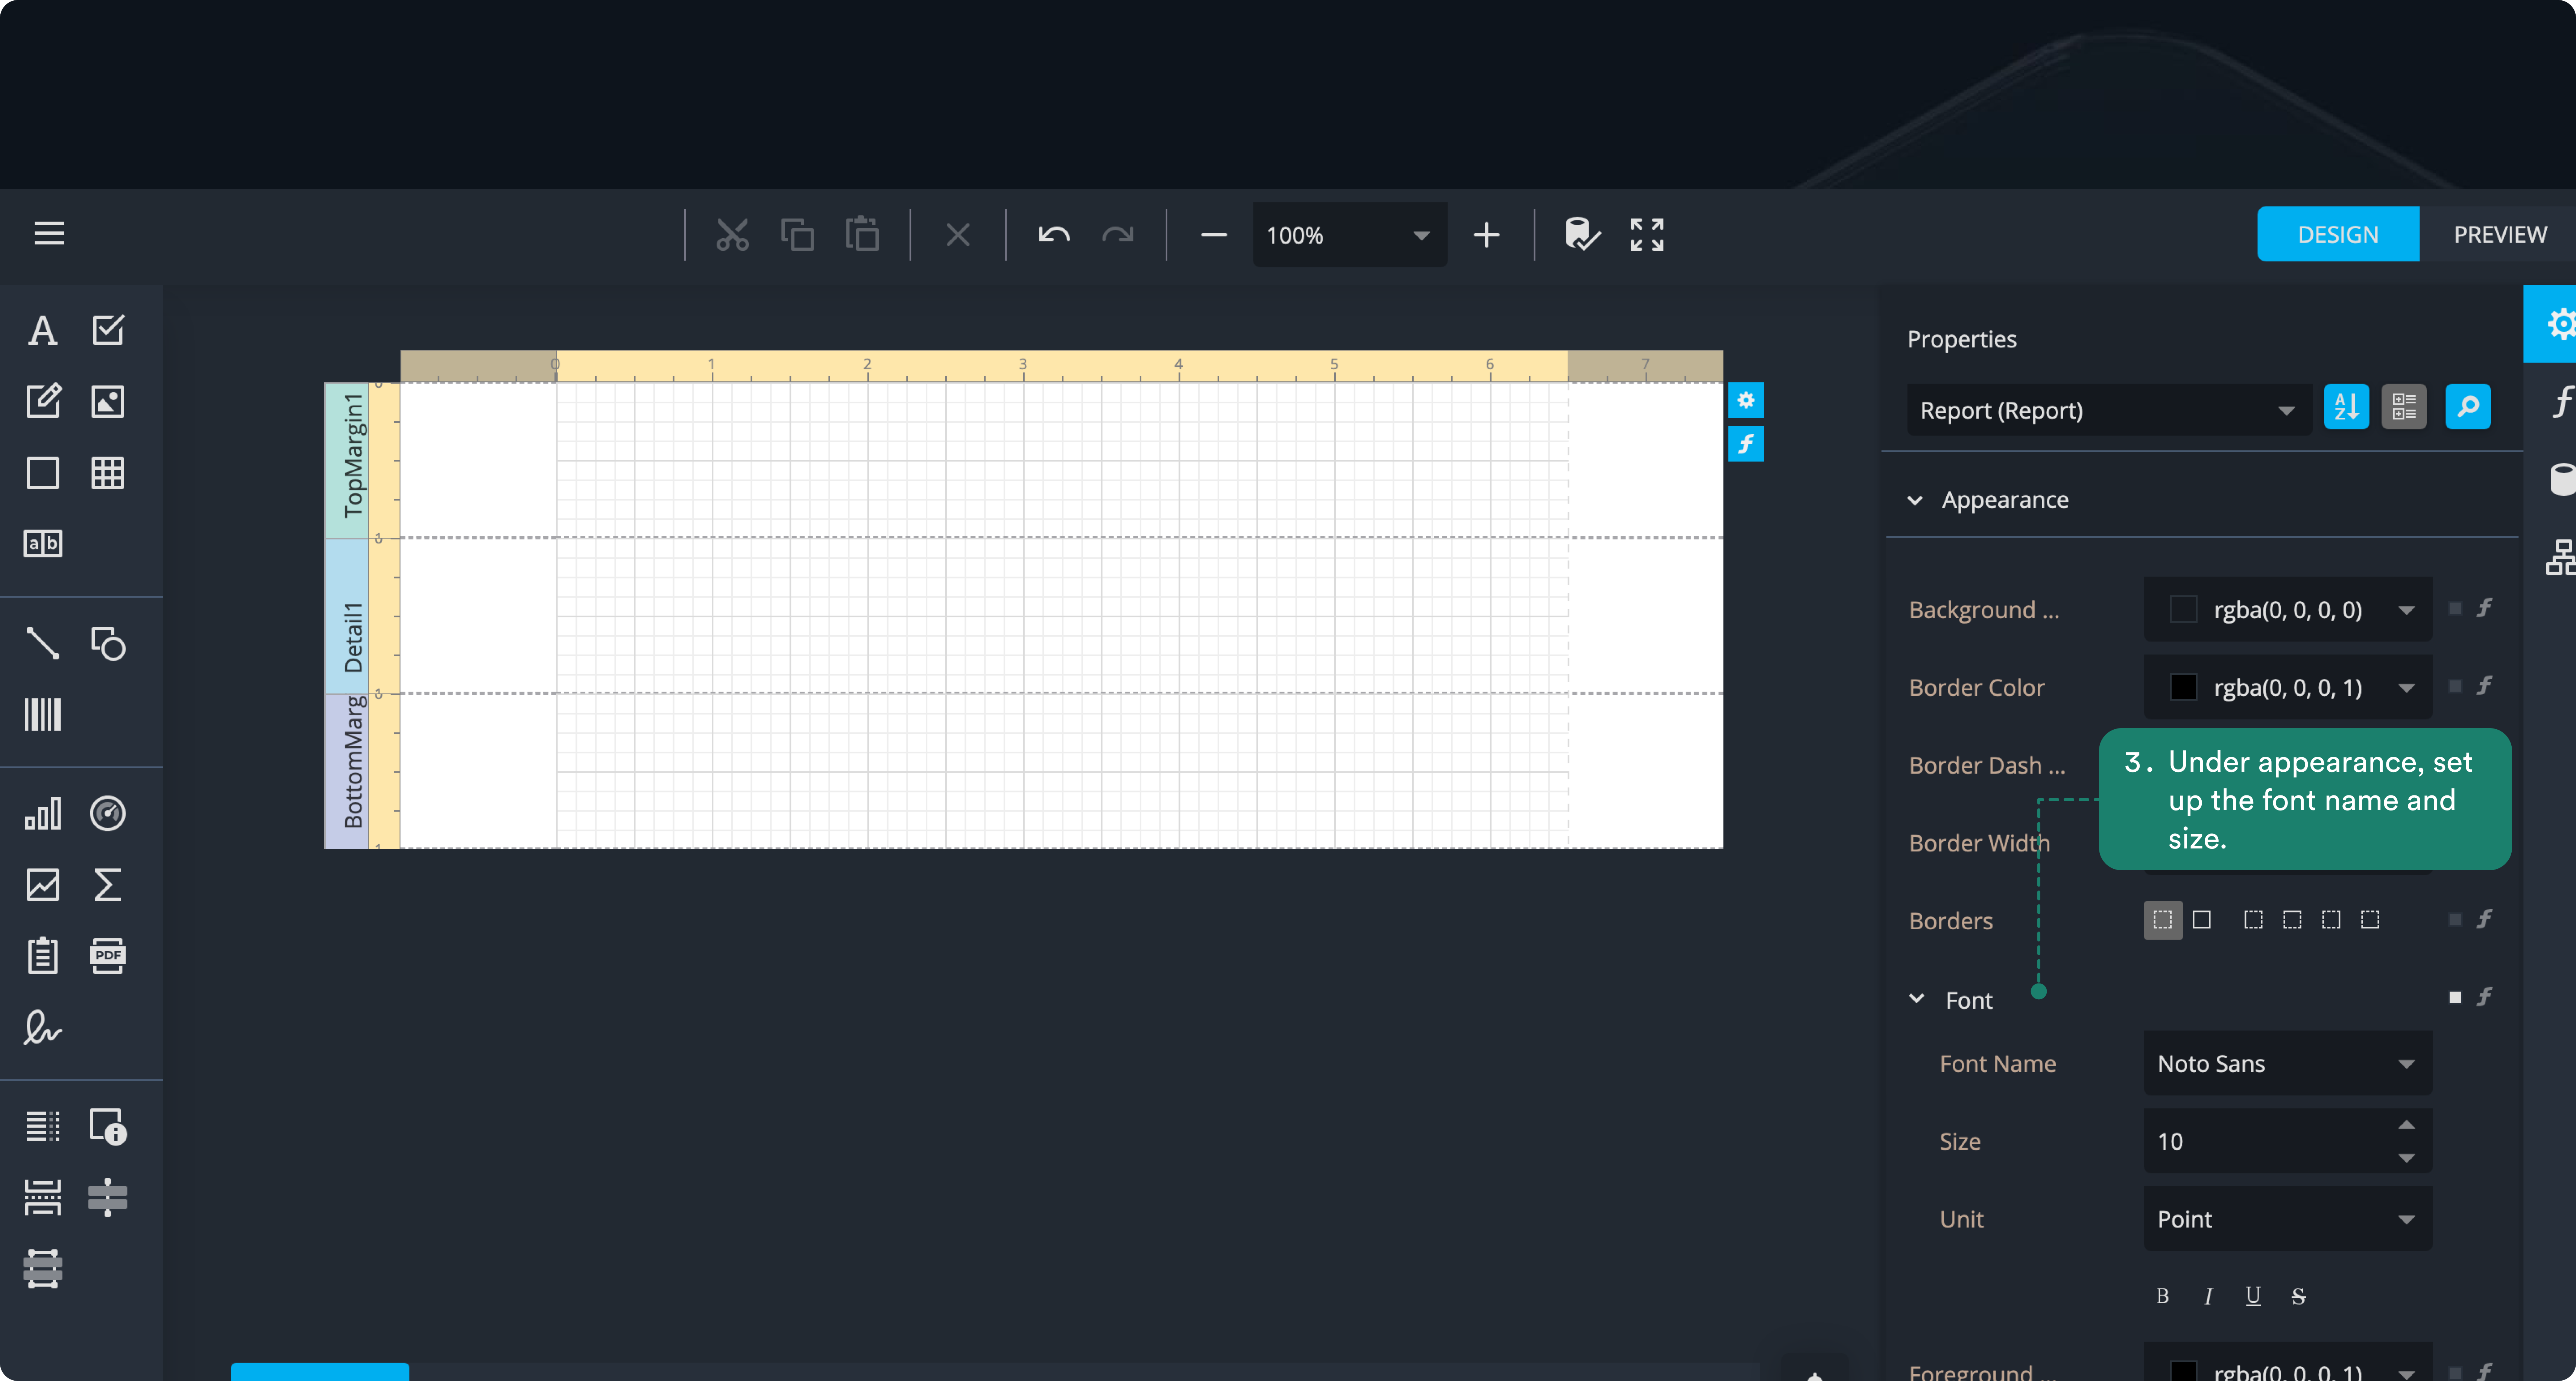Set borders to All

[2202, 920]
